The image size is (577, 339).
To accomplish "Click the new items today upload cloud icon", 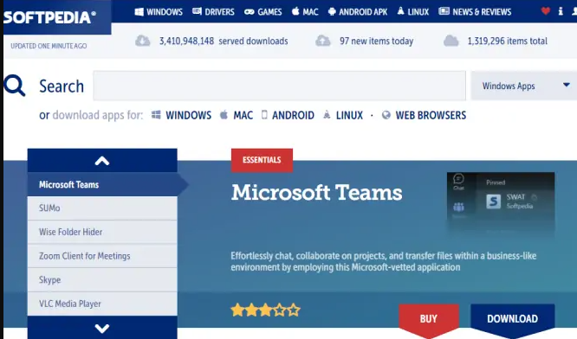I will point(323,41).
